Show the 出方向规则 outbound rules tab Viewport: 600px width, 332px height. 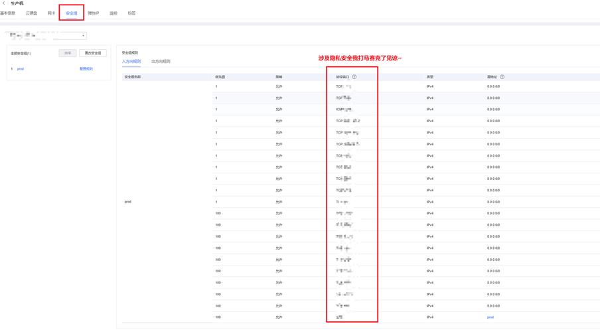tap(161, 61)
